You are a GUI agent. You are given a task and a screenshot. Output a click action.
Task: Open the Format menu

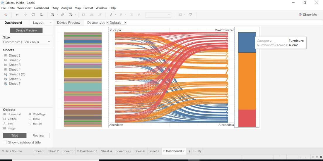[88, 8]
